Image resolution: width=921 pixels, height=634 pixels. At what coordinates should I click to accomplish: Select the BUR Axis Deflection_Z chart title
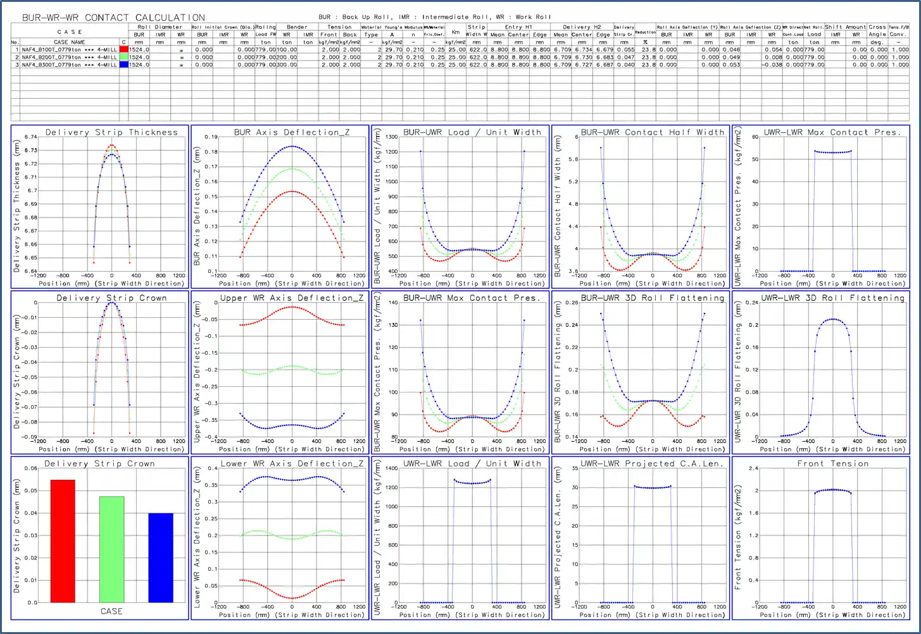pyautogui.click(x=291, y=132)
